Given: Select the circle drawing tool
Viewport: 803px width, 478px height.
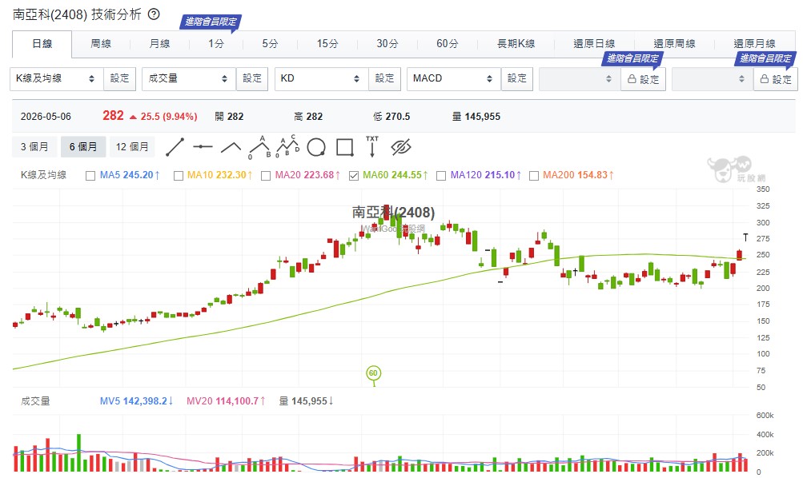Looking at the screenshot, I should (x=316, y=147).
